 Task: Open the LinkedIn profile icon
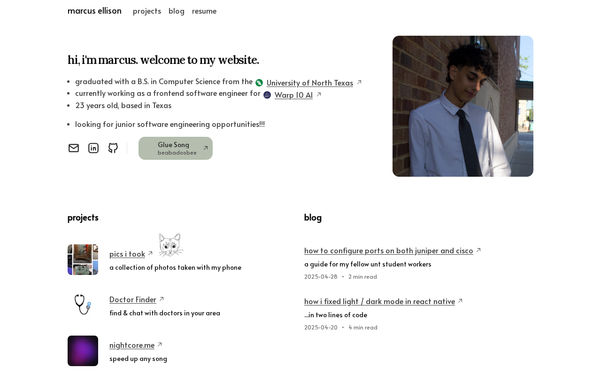tap(93, 148)
